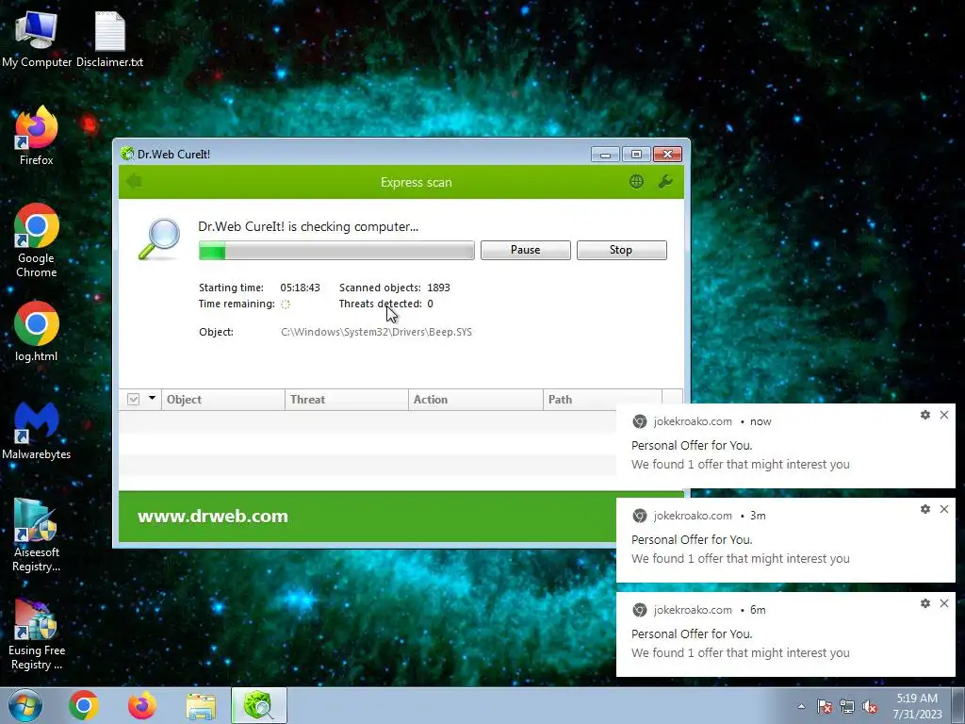
Task: Click the Show desktop strip at the taskbar's end
Action: (958, 706)
